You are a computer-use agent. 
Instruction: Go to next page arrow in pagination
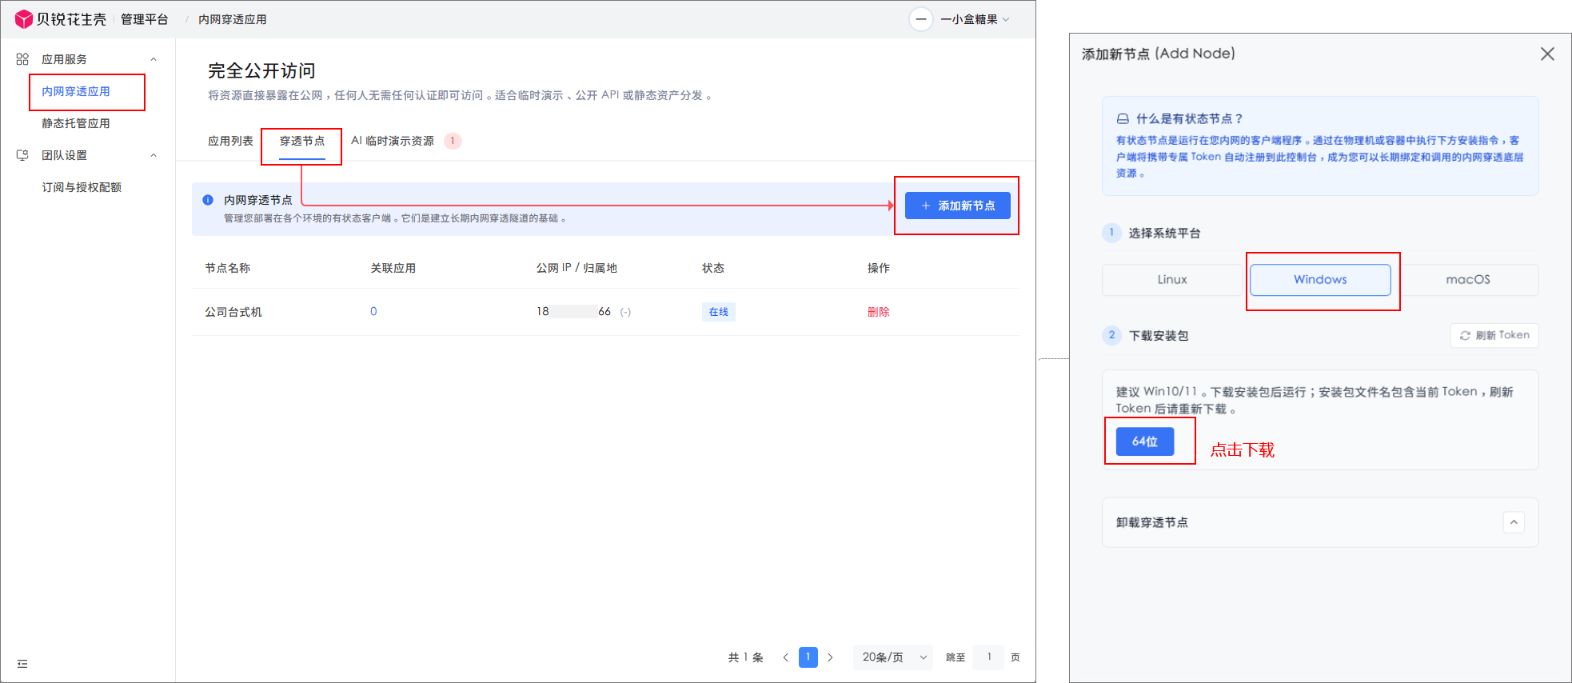[830, 657]
